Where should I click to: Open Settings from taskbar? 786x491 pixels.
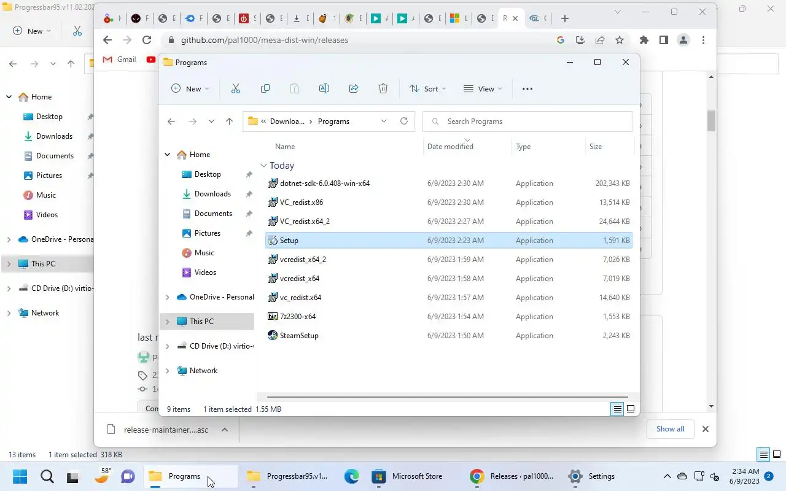tap(593, 476)
